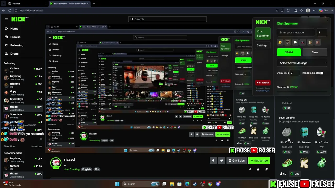Click the Kick search field

point(167,19)
